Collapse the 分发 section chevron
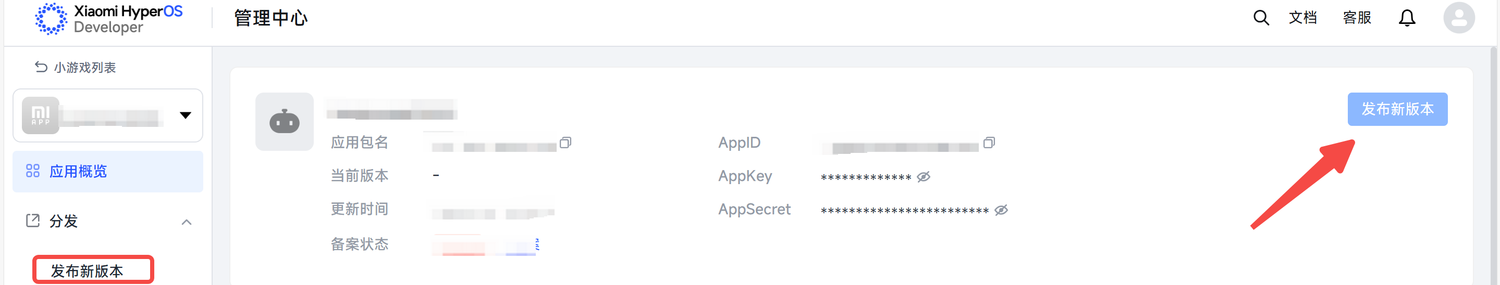 [x=187, y=222]
